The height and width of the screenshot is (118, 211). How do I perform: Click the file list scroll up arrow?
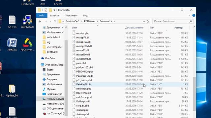click(194, 27)
